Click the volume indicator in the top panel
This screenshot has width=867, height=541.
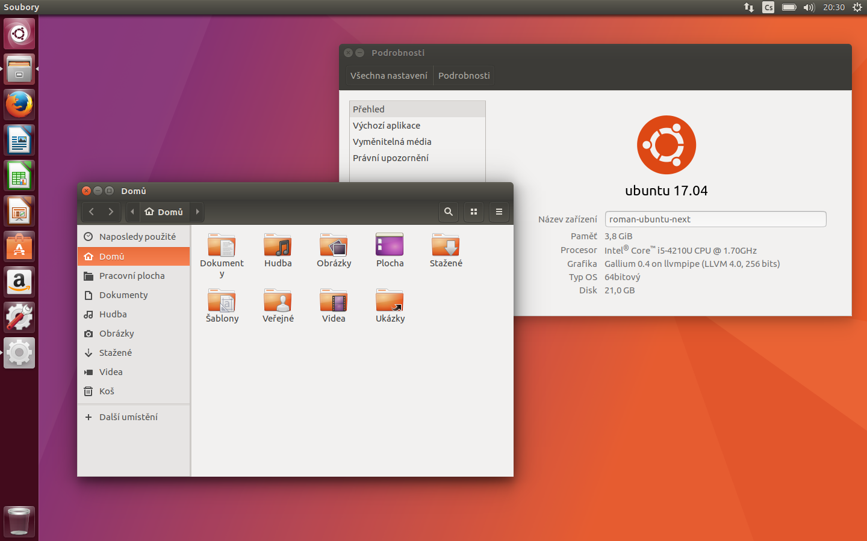pyautogui.click(x=809, y=7)
